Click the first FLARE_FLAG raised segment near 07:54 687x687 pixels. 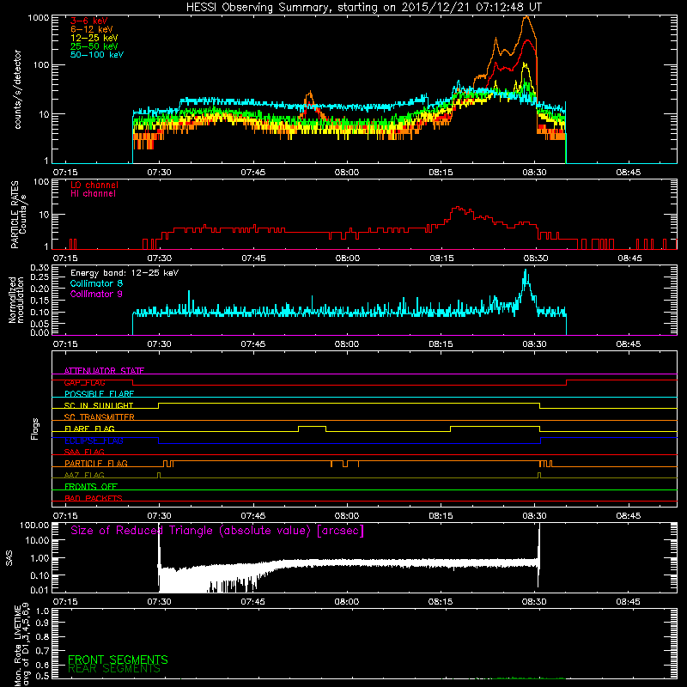point(312,426)
